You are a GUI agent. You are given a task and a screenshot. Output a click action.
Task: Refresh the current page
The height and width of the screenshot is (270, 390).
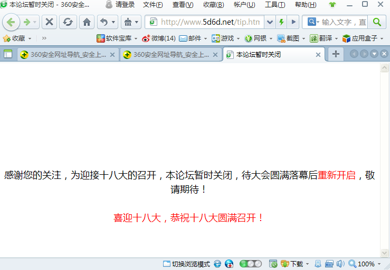tap(68, 22)
